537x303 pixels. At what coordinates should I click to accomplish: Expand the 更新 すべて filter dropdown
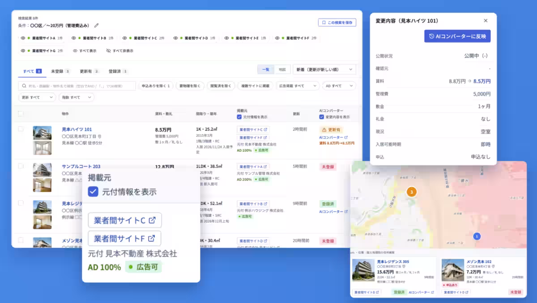37,97
